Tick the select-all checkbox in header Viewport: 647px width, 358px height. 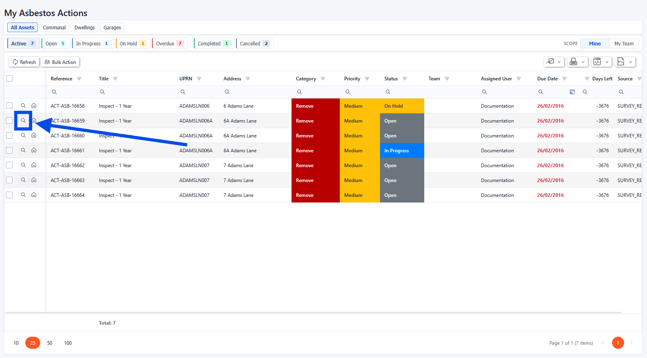tap(9, 78)
